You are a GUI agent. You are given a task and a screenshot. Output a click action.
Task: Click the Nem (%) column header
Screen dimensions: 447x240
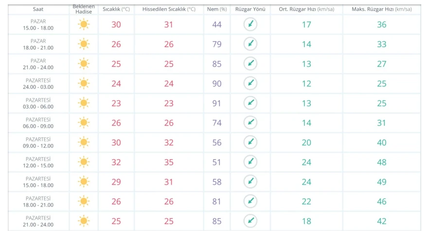coord(217,9)
